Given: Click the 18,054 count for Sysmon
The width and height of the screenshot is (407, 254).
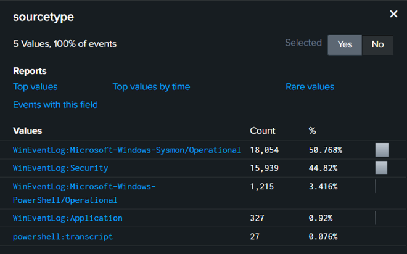Looking at the screenshot, I should click(265, 150).
